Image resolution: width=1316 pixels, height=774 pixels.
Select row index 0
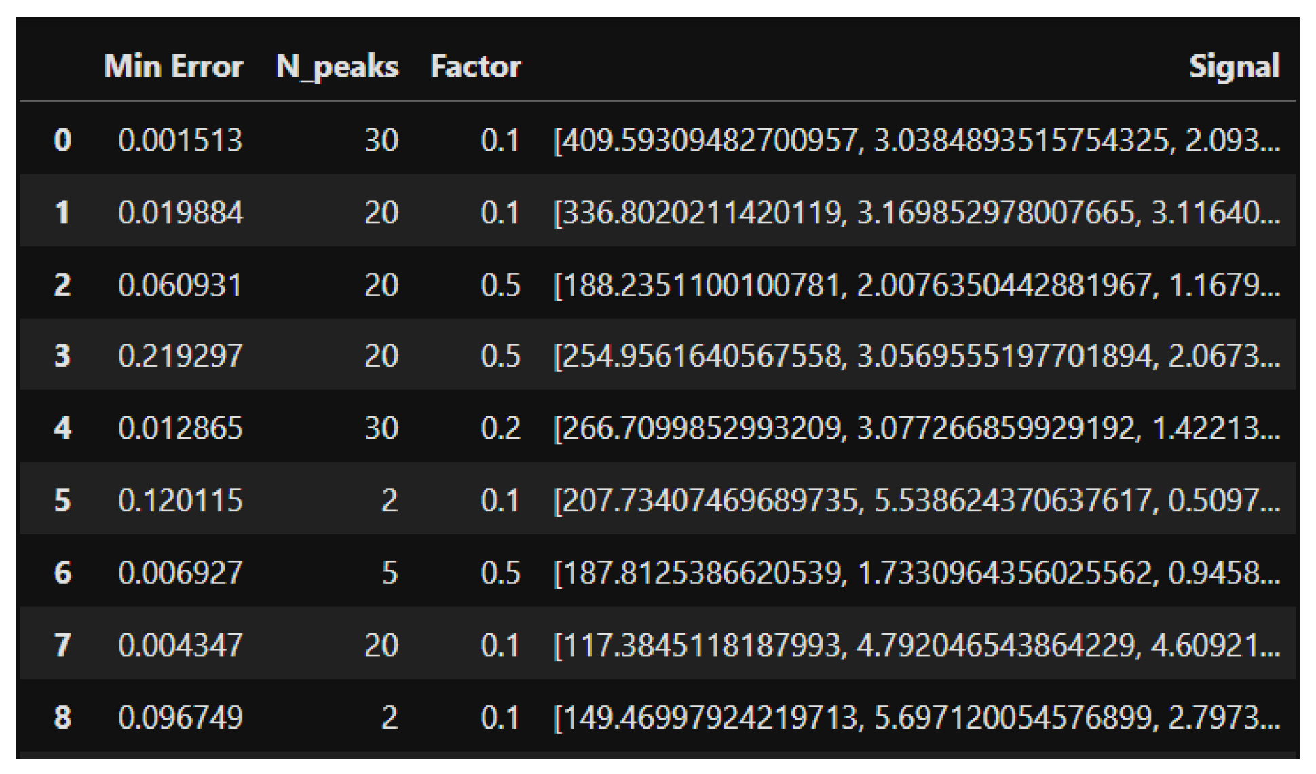[62, 141]
